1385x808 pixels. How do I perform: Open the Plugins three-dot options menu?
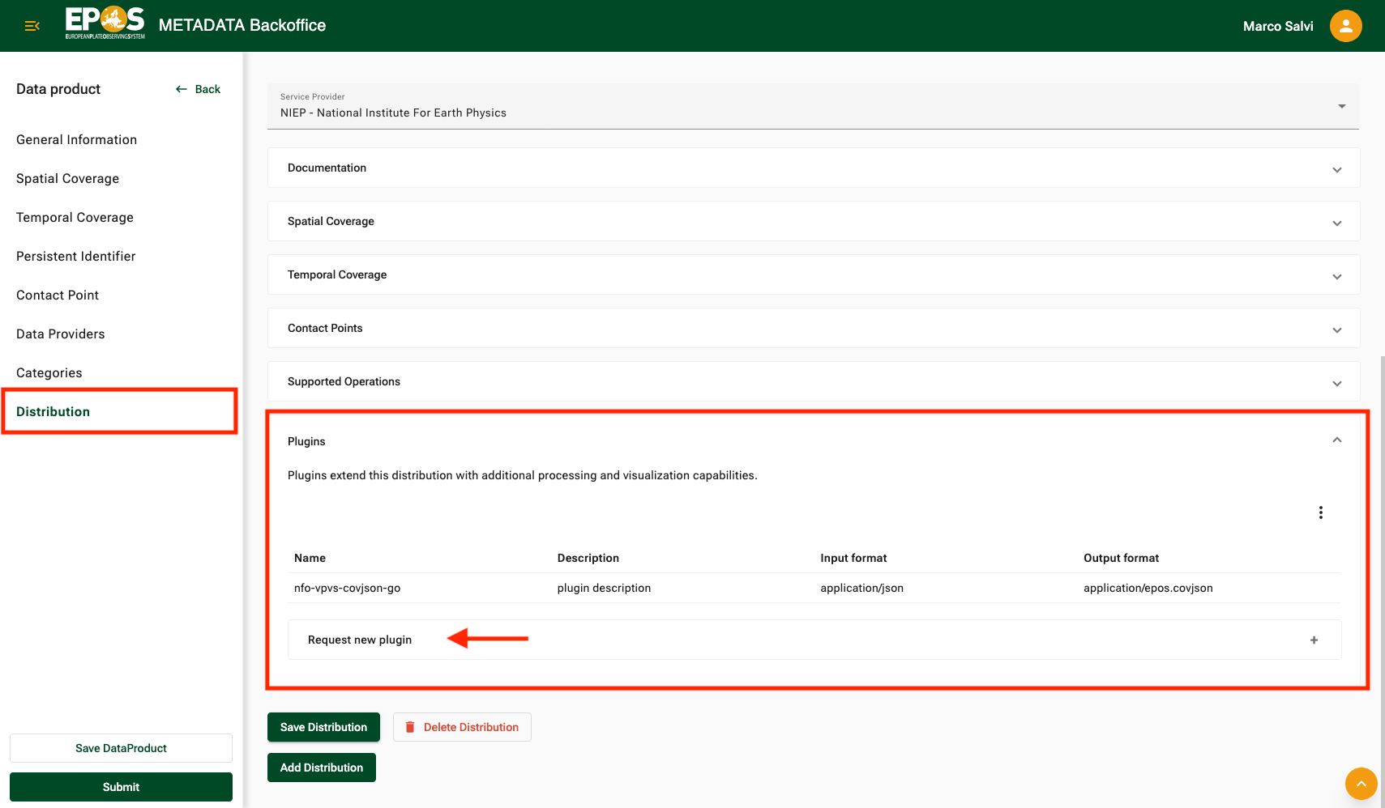coord(1320,512)
